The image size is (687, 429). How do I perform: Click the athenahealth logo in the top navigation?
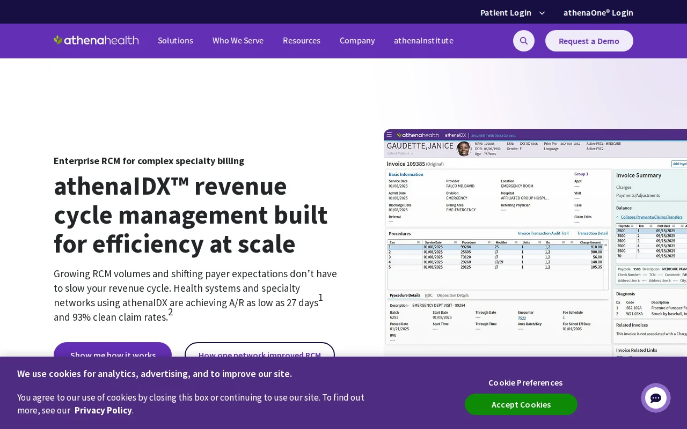coord(96,40)
